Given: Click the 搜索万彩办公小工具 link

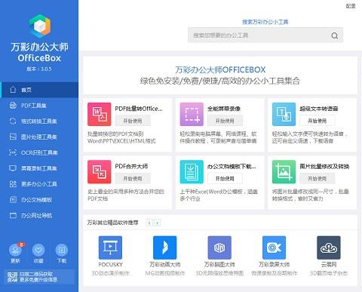Looking at the screenshot, I should (x=265, y=22).
